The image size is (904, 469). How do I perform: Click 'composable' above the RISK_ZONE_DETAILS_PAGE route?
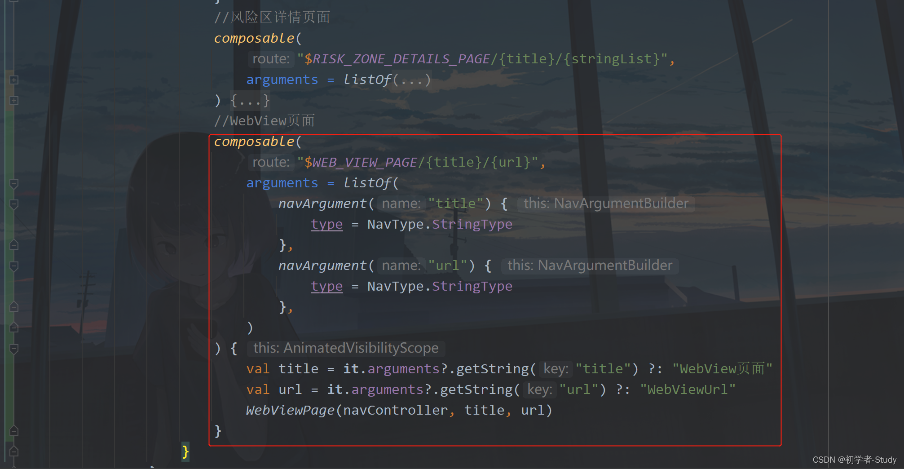(x=254, y=39)
